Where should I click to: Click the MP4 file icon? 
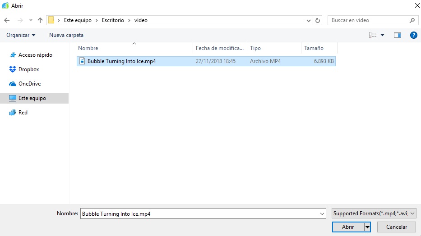pyautogui.click(x=82, y=61)
